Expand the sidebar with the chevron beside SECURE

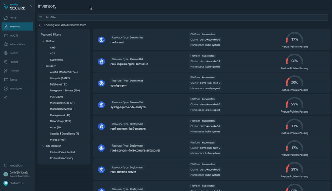pyautogui.click(x=31, y=6)
